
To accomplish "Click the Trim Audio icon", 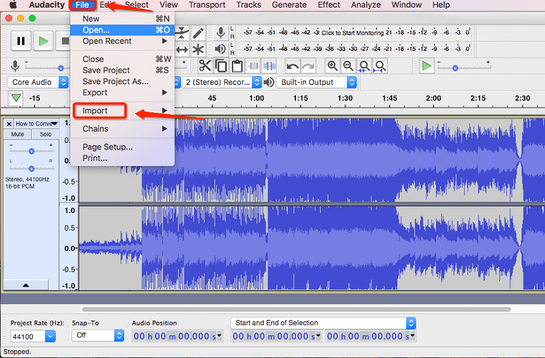I will [x=253, y=66].
